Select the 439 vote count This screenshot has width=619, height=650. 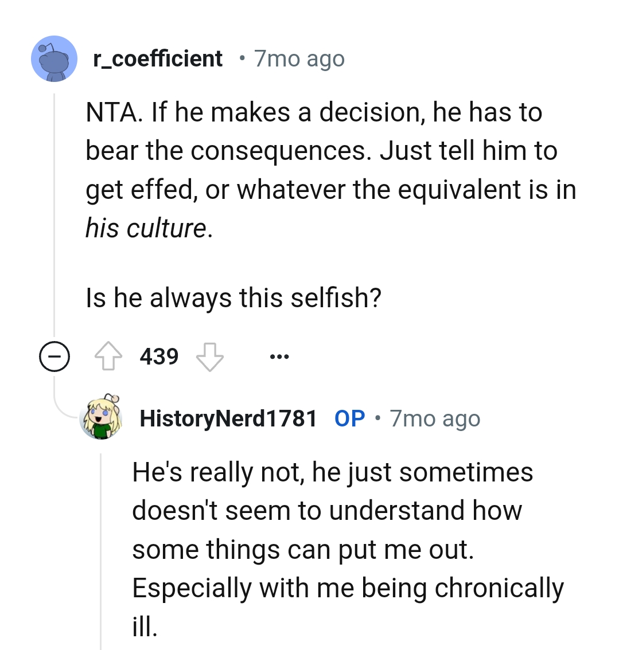click(x=159, y=355)
